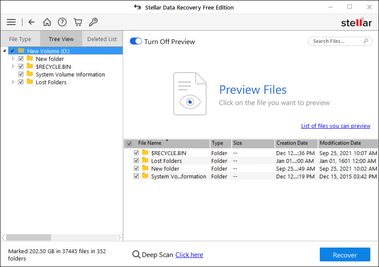Open the shopping cart icon

78,22
